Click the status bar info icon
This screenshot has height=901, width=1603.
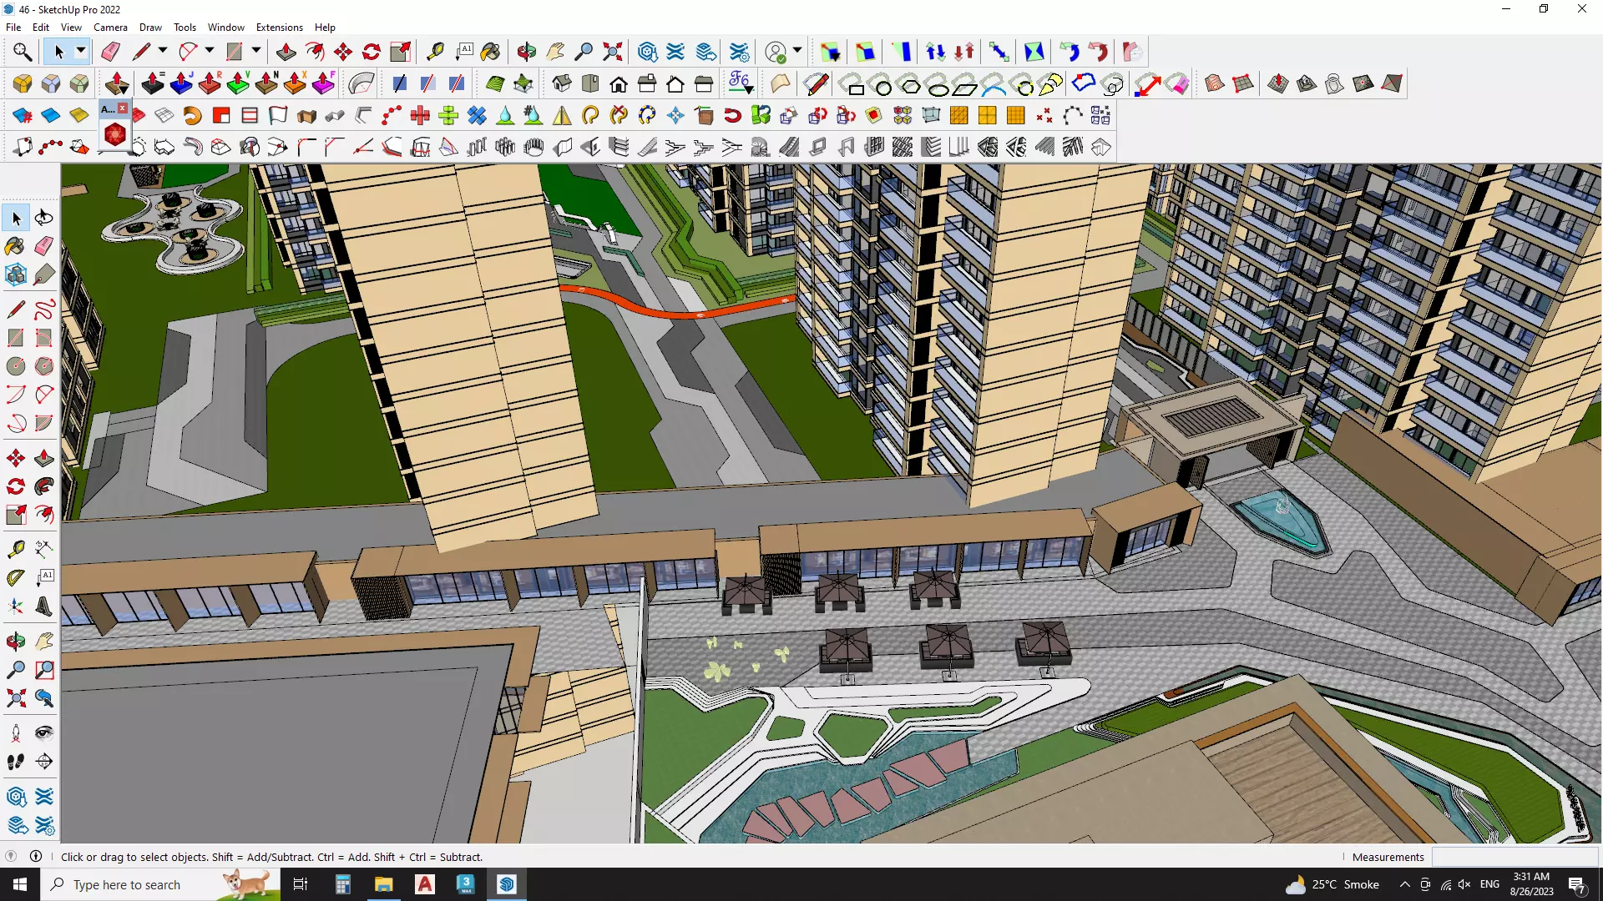pos(36,857)
